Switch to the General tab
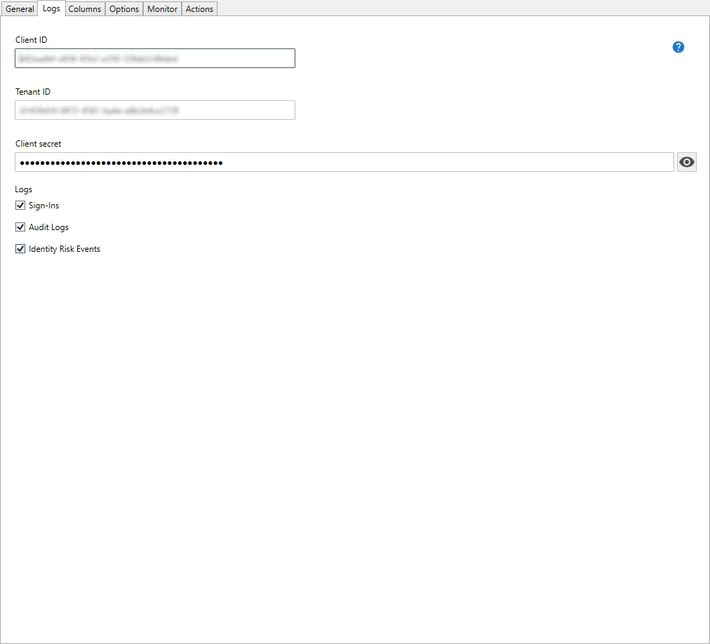The image size is (710, 644). tap(20, 9)
